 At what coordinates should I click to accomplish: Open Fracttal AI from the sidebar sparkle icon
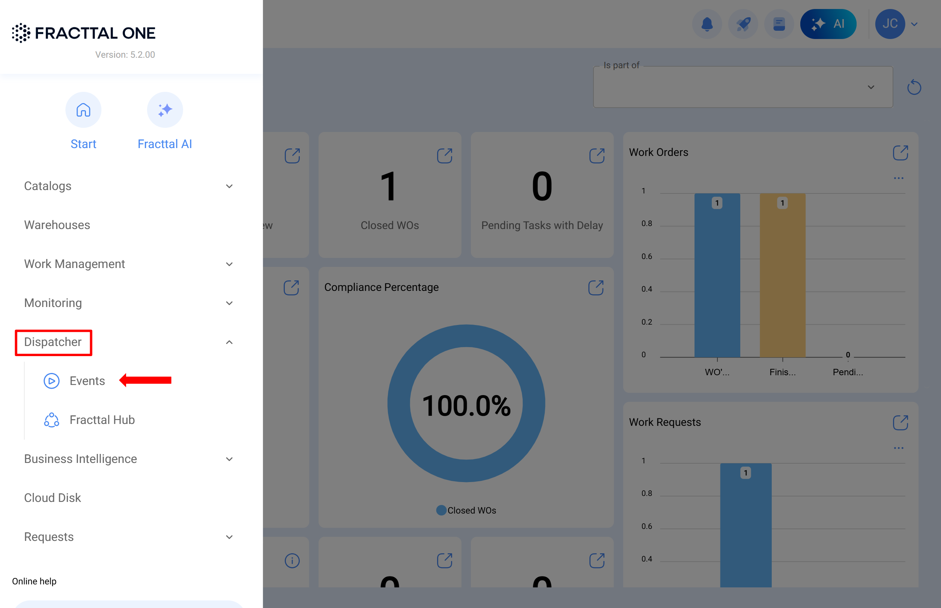[164, 110]
